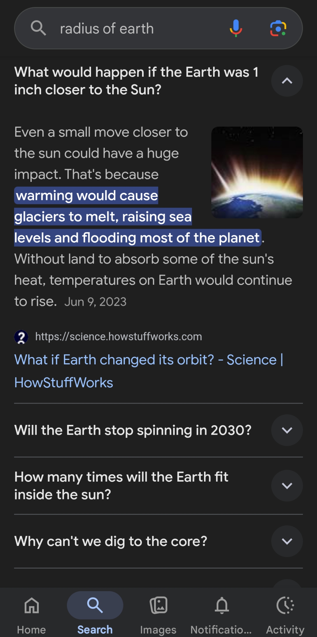317x637 pixels.
Task: Tap the magnifying glass in search bar
Action: [x=38, y=28]
